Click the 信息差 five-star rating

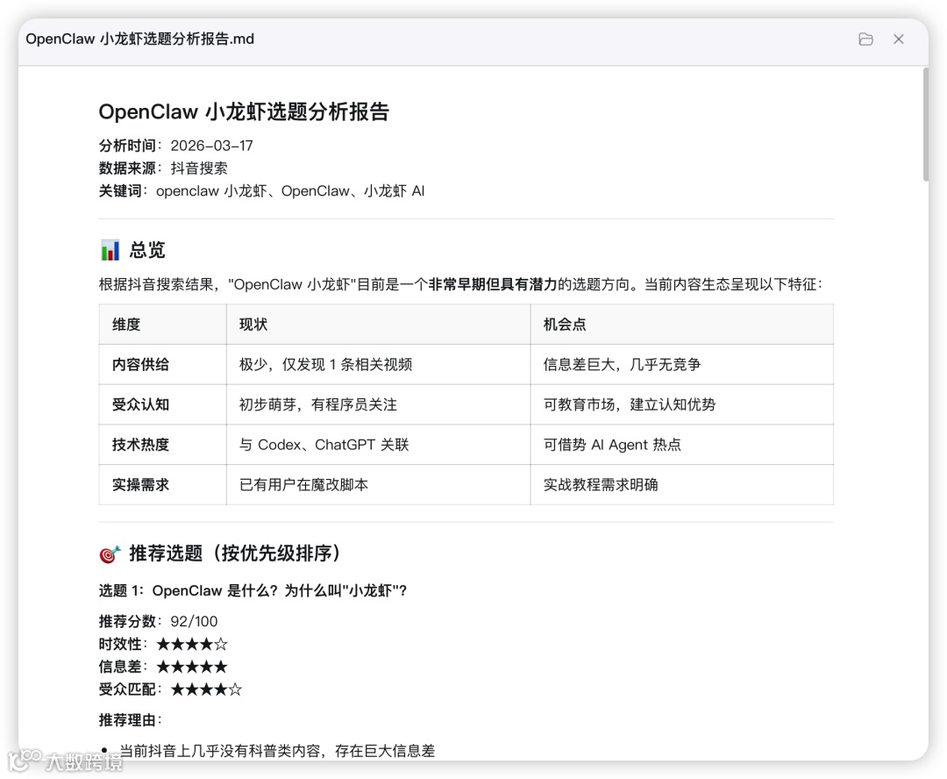tap(192, 668)
